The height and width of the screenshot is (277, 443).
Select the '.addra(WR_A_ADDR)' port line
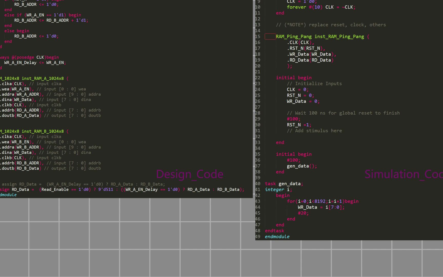[22, 94]
